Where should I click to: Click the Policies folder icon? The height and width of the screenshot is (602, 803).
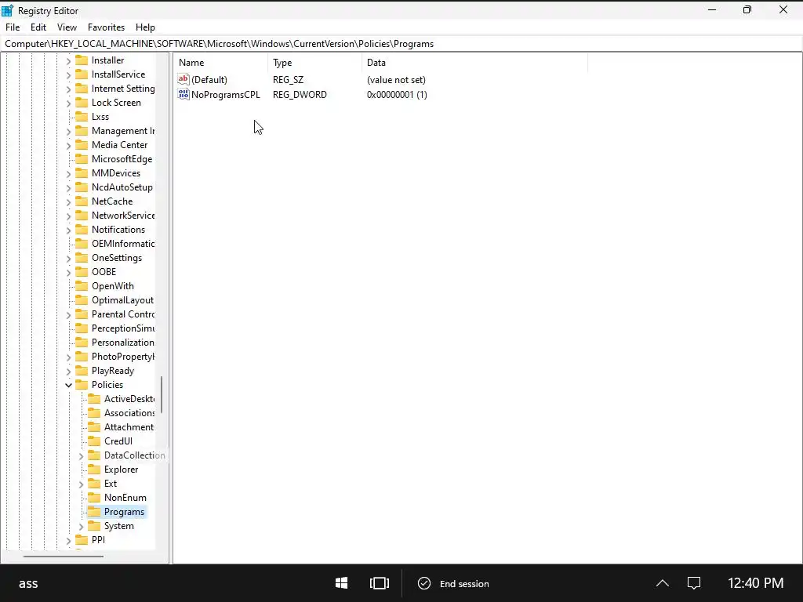[82, 384]
